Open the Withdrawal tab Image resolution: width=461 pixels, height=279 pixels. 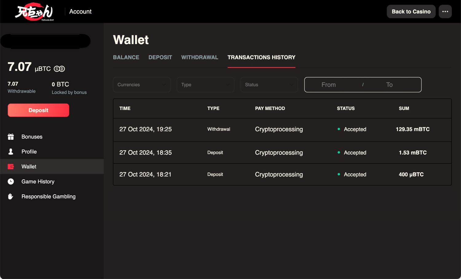[199, 57]
